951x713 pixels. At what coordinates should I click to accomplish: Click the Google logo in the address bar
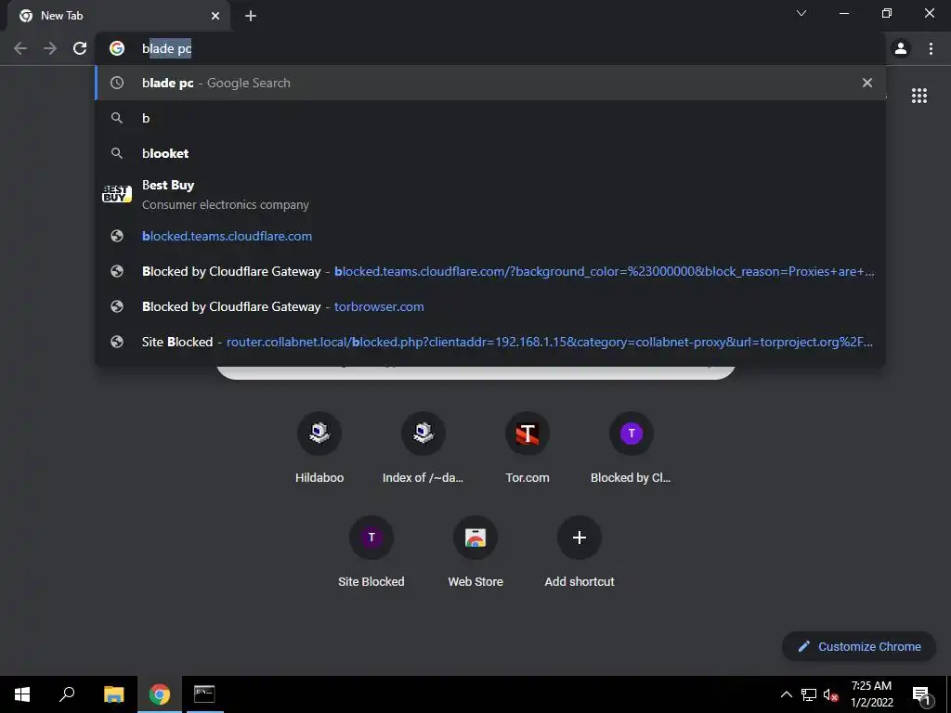coord(117,48)
